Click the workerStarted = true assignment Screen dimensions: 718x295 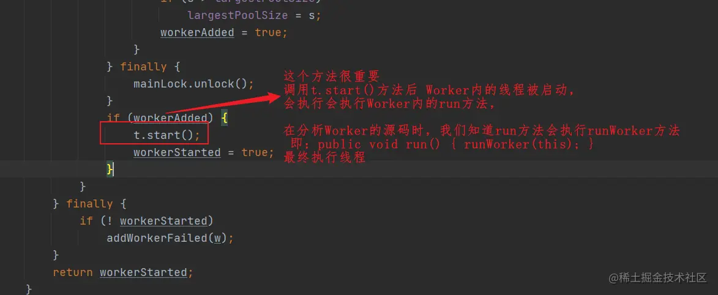pyautogui.click(x=203, y=152)
